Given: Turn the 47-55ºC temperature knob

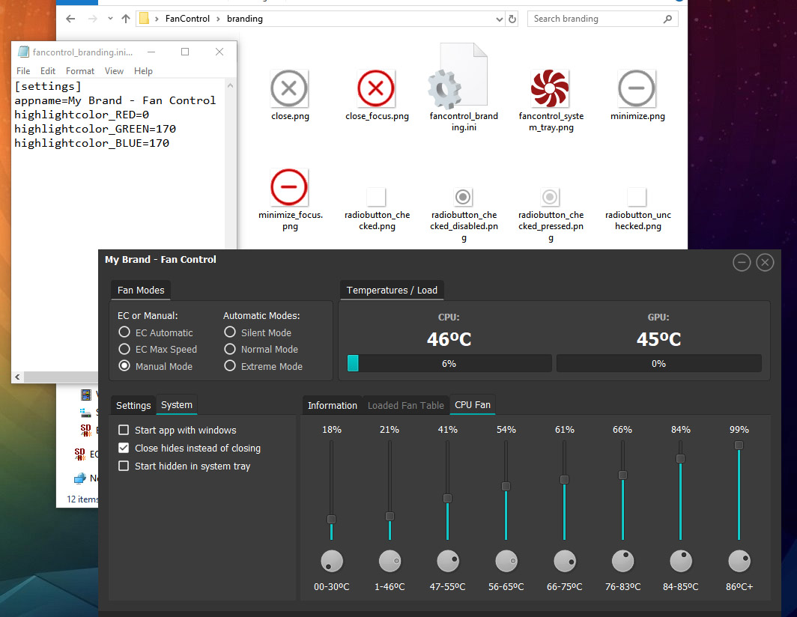Looking at the screenshot, I should tap(448, 561).
